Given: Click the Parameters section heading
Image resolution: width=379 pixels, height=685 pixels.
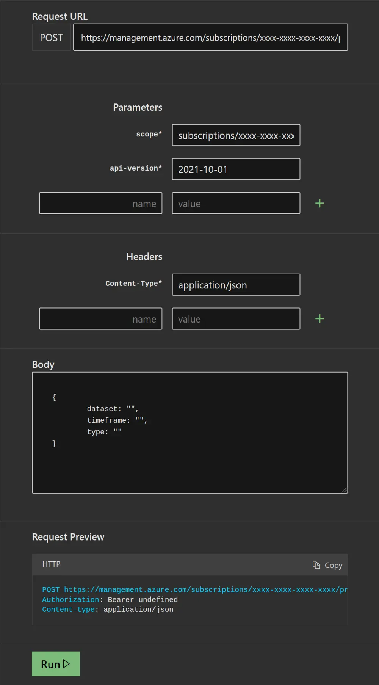Looking at the screenshot, I should [x=138, y=107].
